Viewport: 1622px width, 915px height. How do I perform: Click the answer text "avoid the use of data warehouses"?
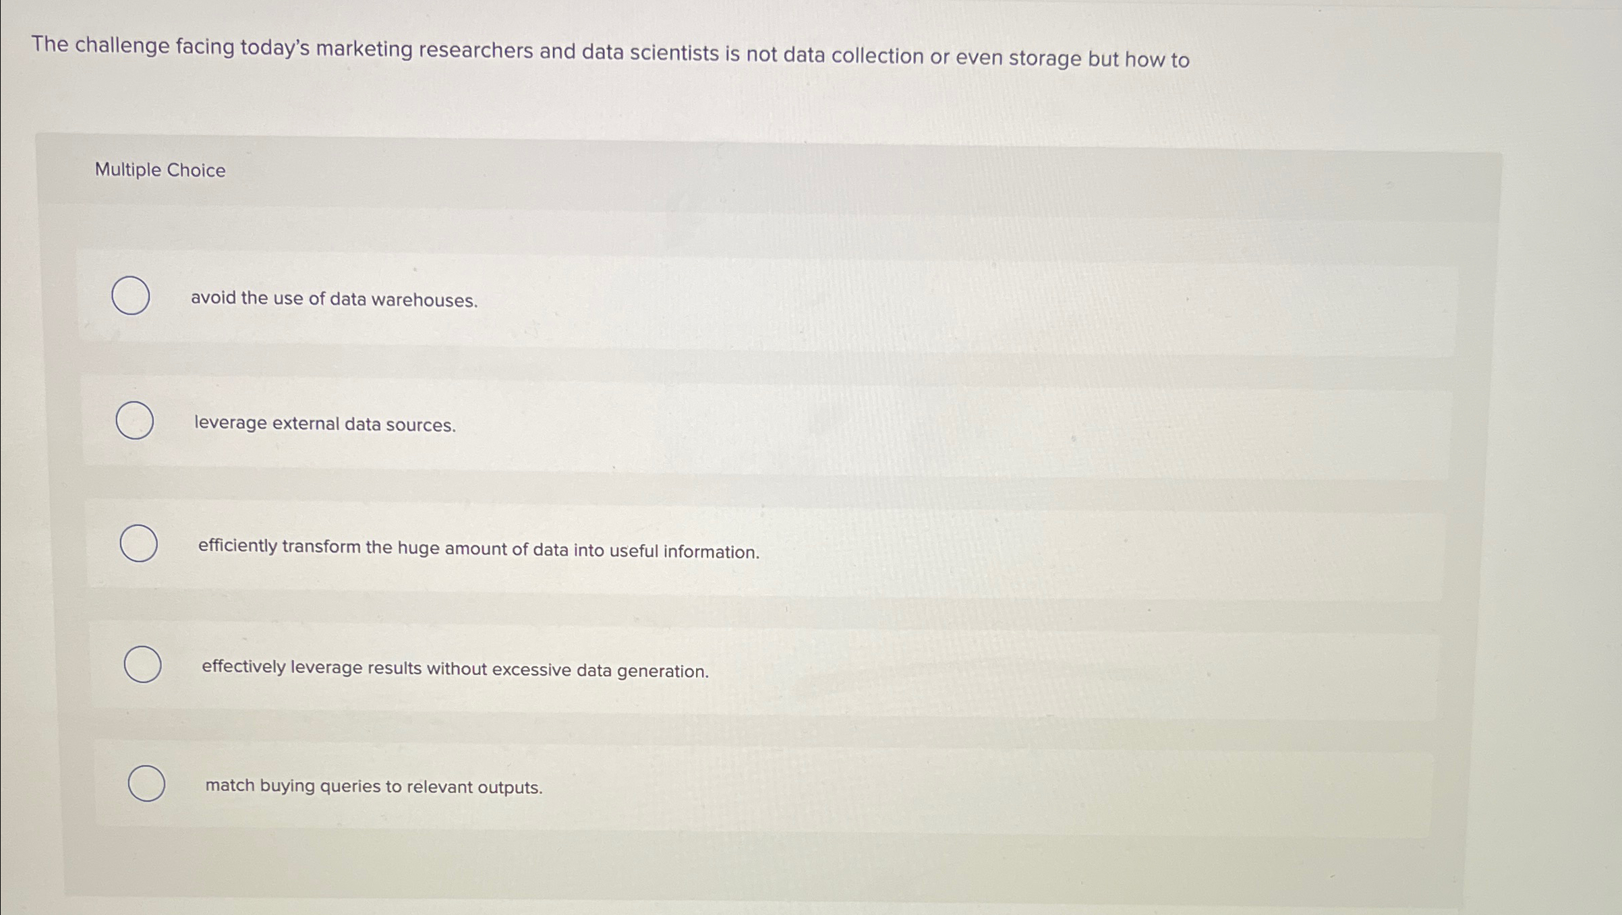tap(334, 300)
